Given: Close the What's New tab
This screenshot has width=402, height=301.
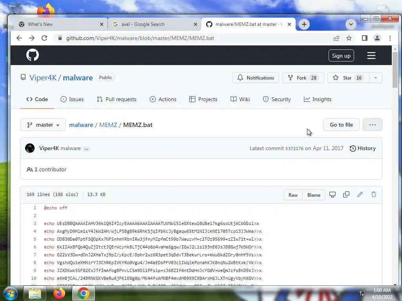Looking at the screenshot, I should tap(102, 24).
